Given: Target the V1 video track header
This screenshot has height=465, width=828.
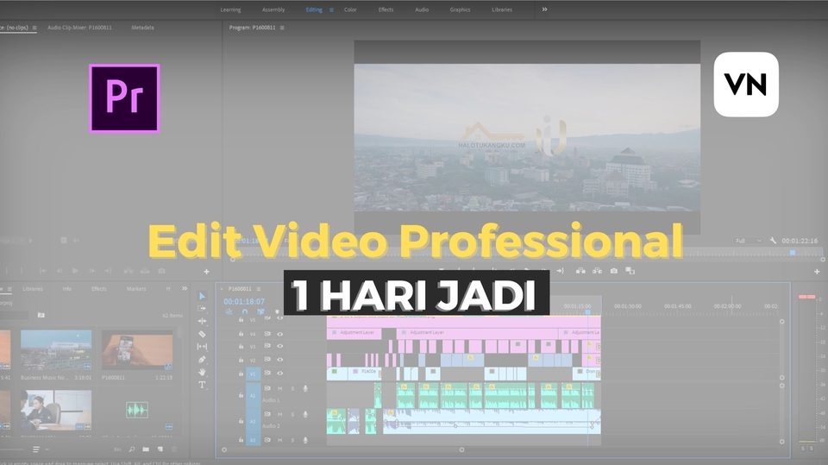Looking at the screenshot, I should (x=253, y=374).
